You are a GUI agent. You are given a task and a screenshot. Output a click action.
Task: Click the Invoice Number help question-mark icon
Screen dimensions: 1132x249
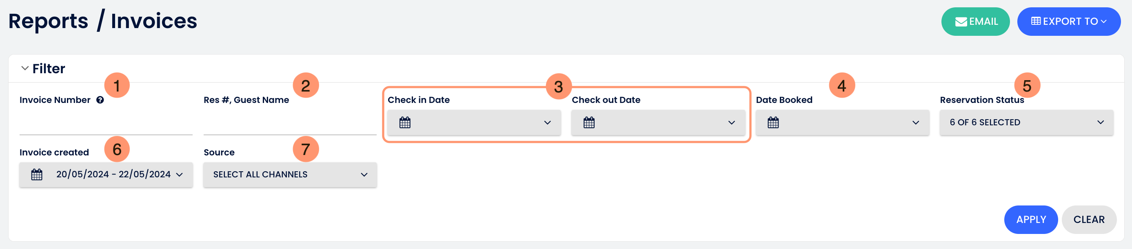(x=100, y=100)
